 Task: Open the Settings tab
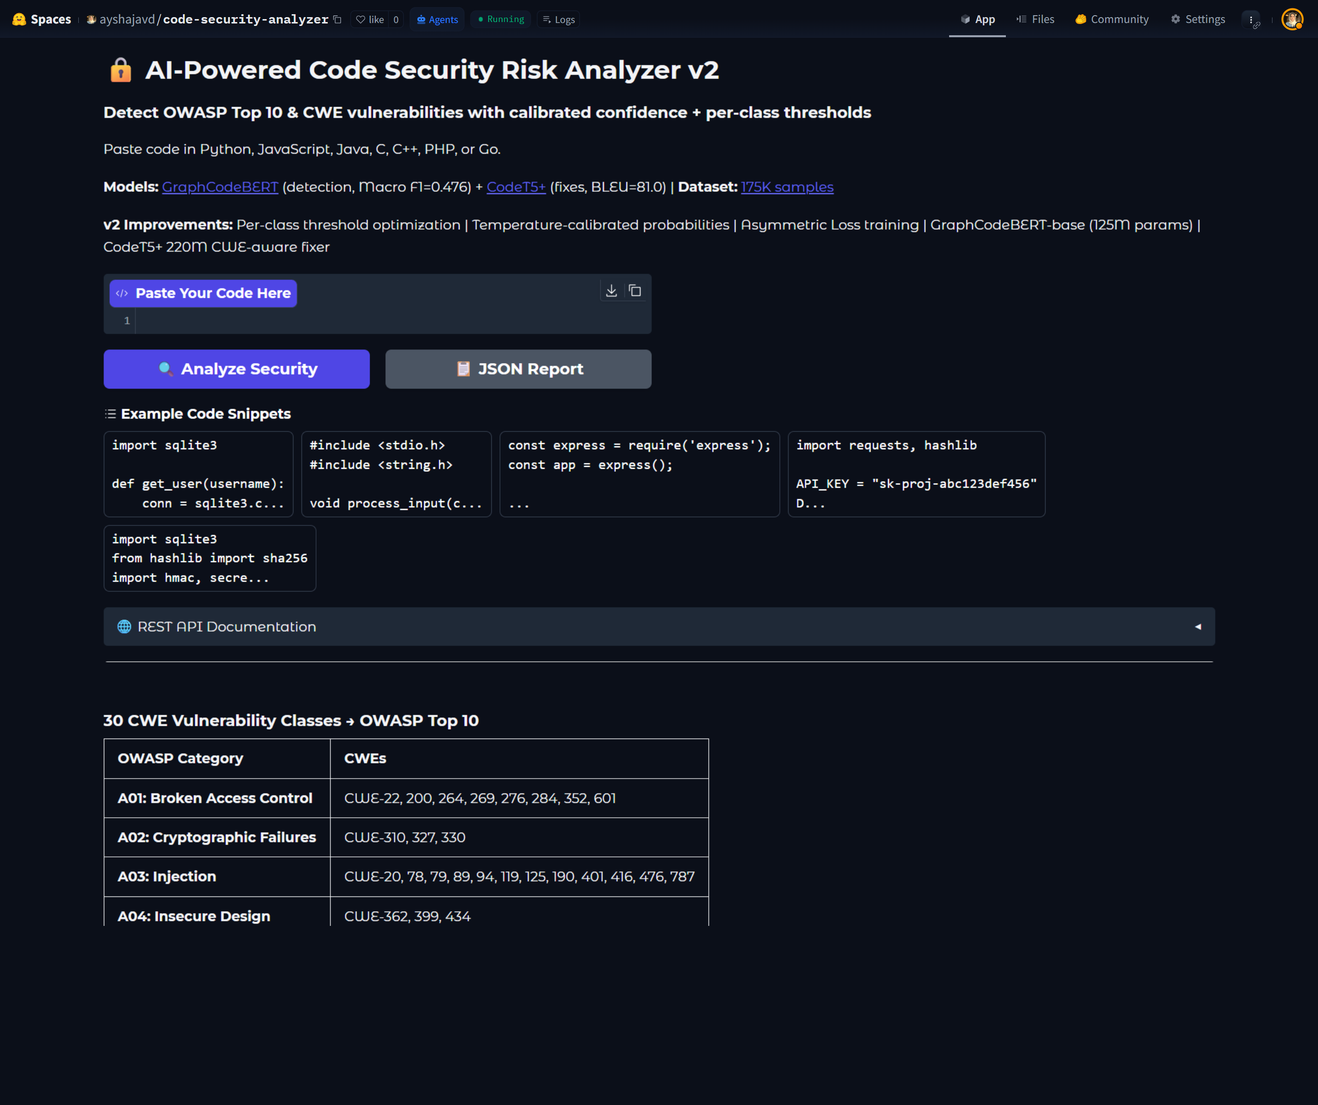[x=1198, y=20]
